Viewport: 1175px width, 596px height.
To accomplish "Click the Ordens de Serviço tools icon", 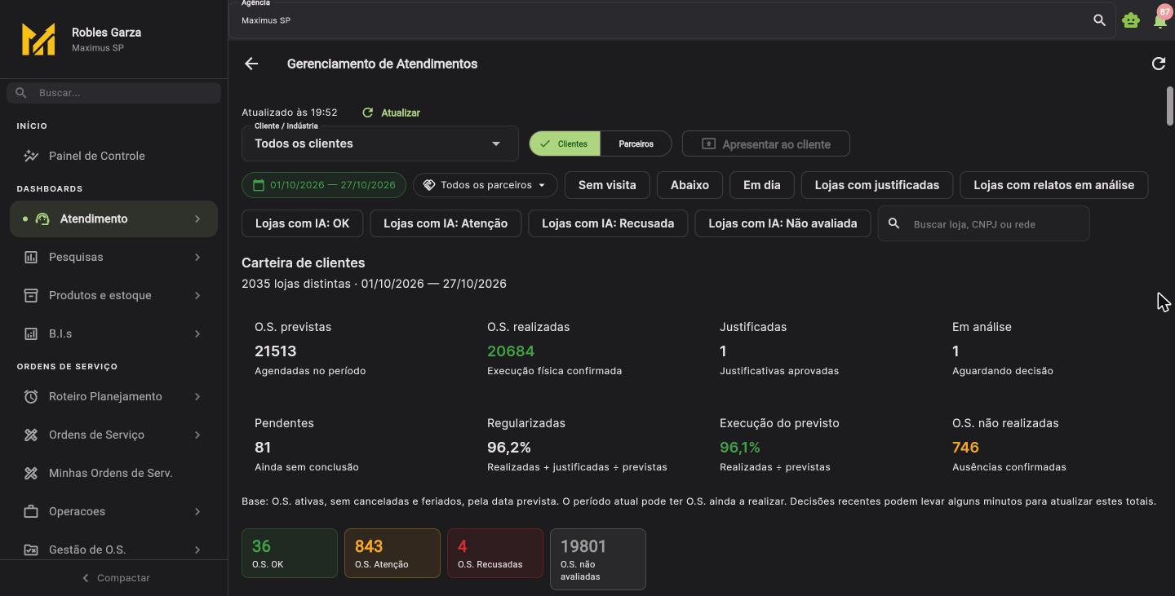I will point(31,435).
